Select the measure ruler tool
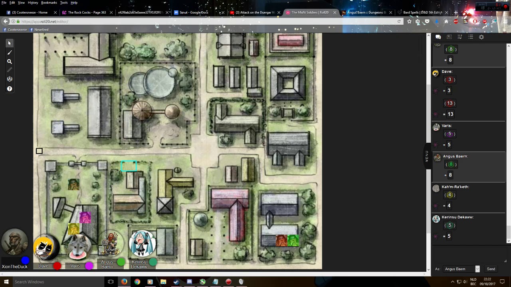Image resolution: width=511 pixels, height=287 pixels. click(x=10, y=70)
